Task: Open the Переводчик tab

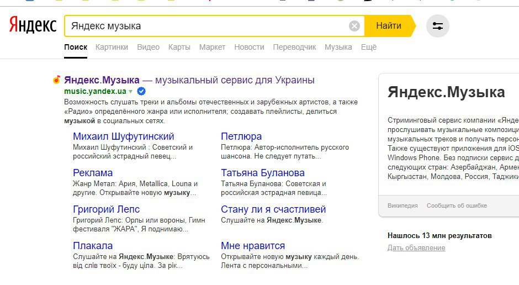Action: (x=294, y=47)
